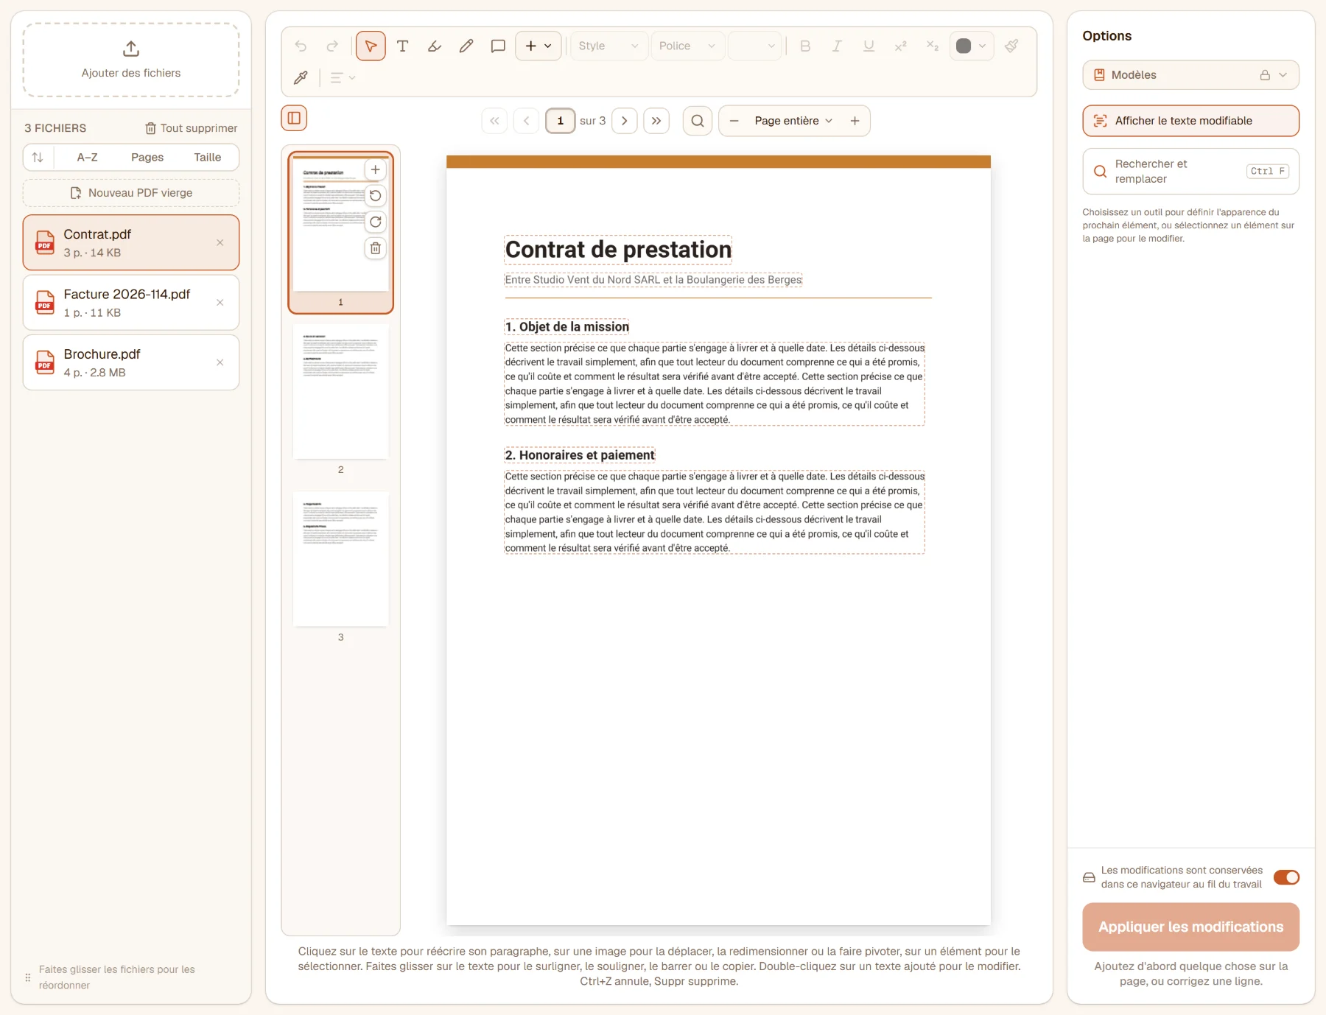Open the text color swatch picker
Screen dimensions: 1326x1015
click(x=972, y=46)
